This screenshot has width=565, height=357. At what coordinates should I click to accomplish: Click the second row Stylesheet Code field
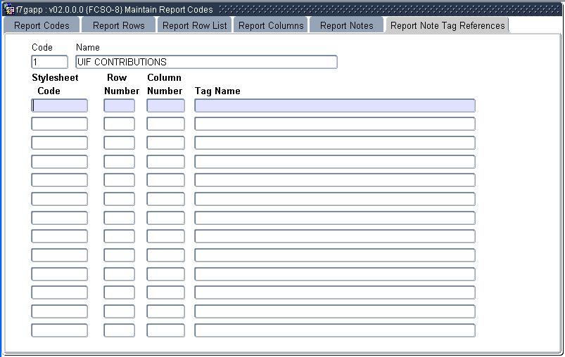click(x=60, y=124)
